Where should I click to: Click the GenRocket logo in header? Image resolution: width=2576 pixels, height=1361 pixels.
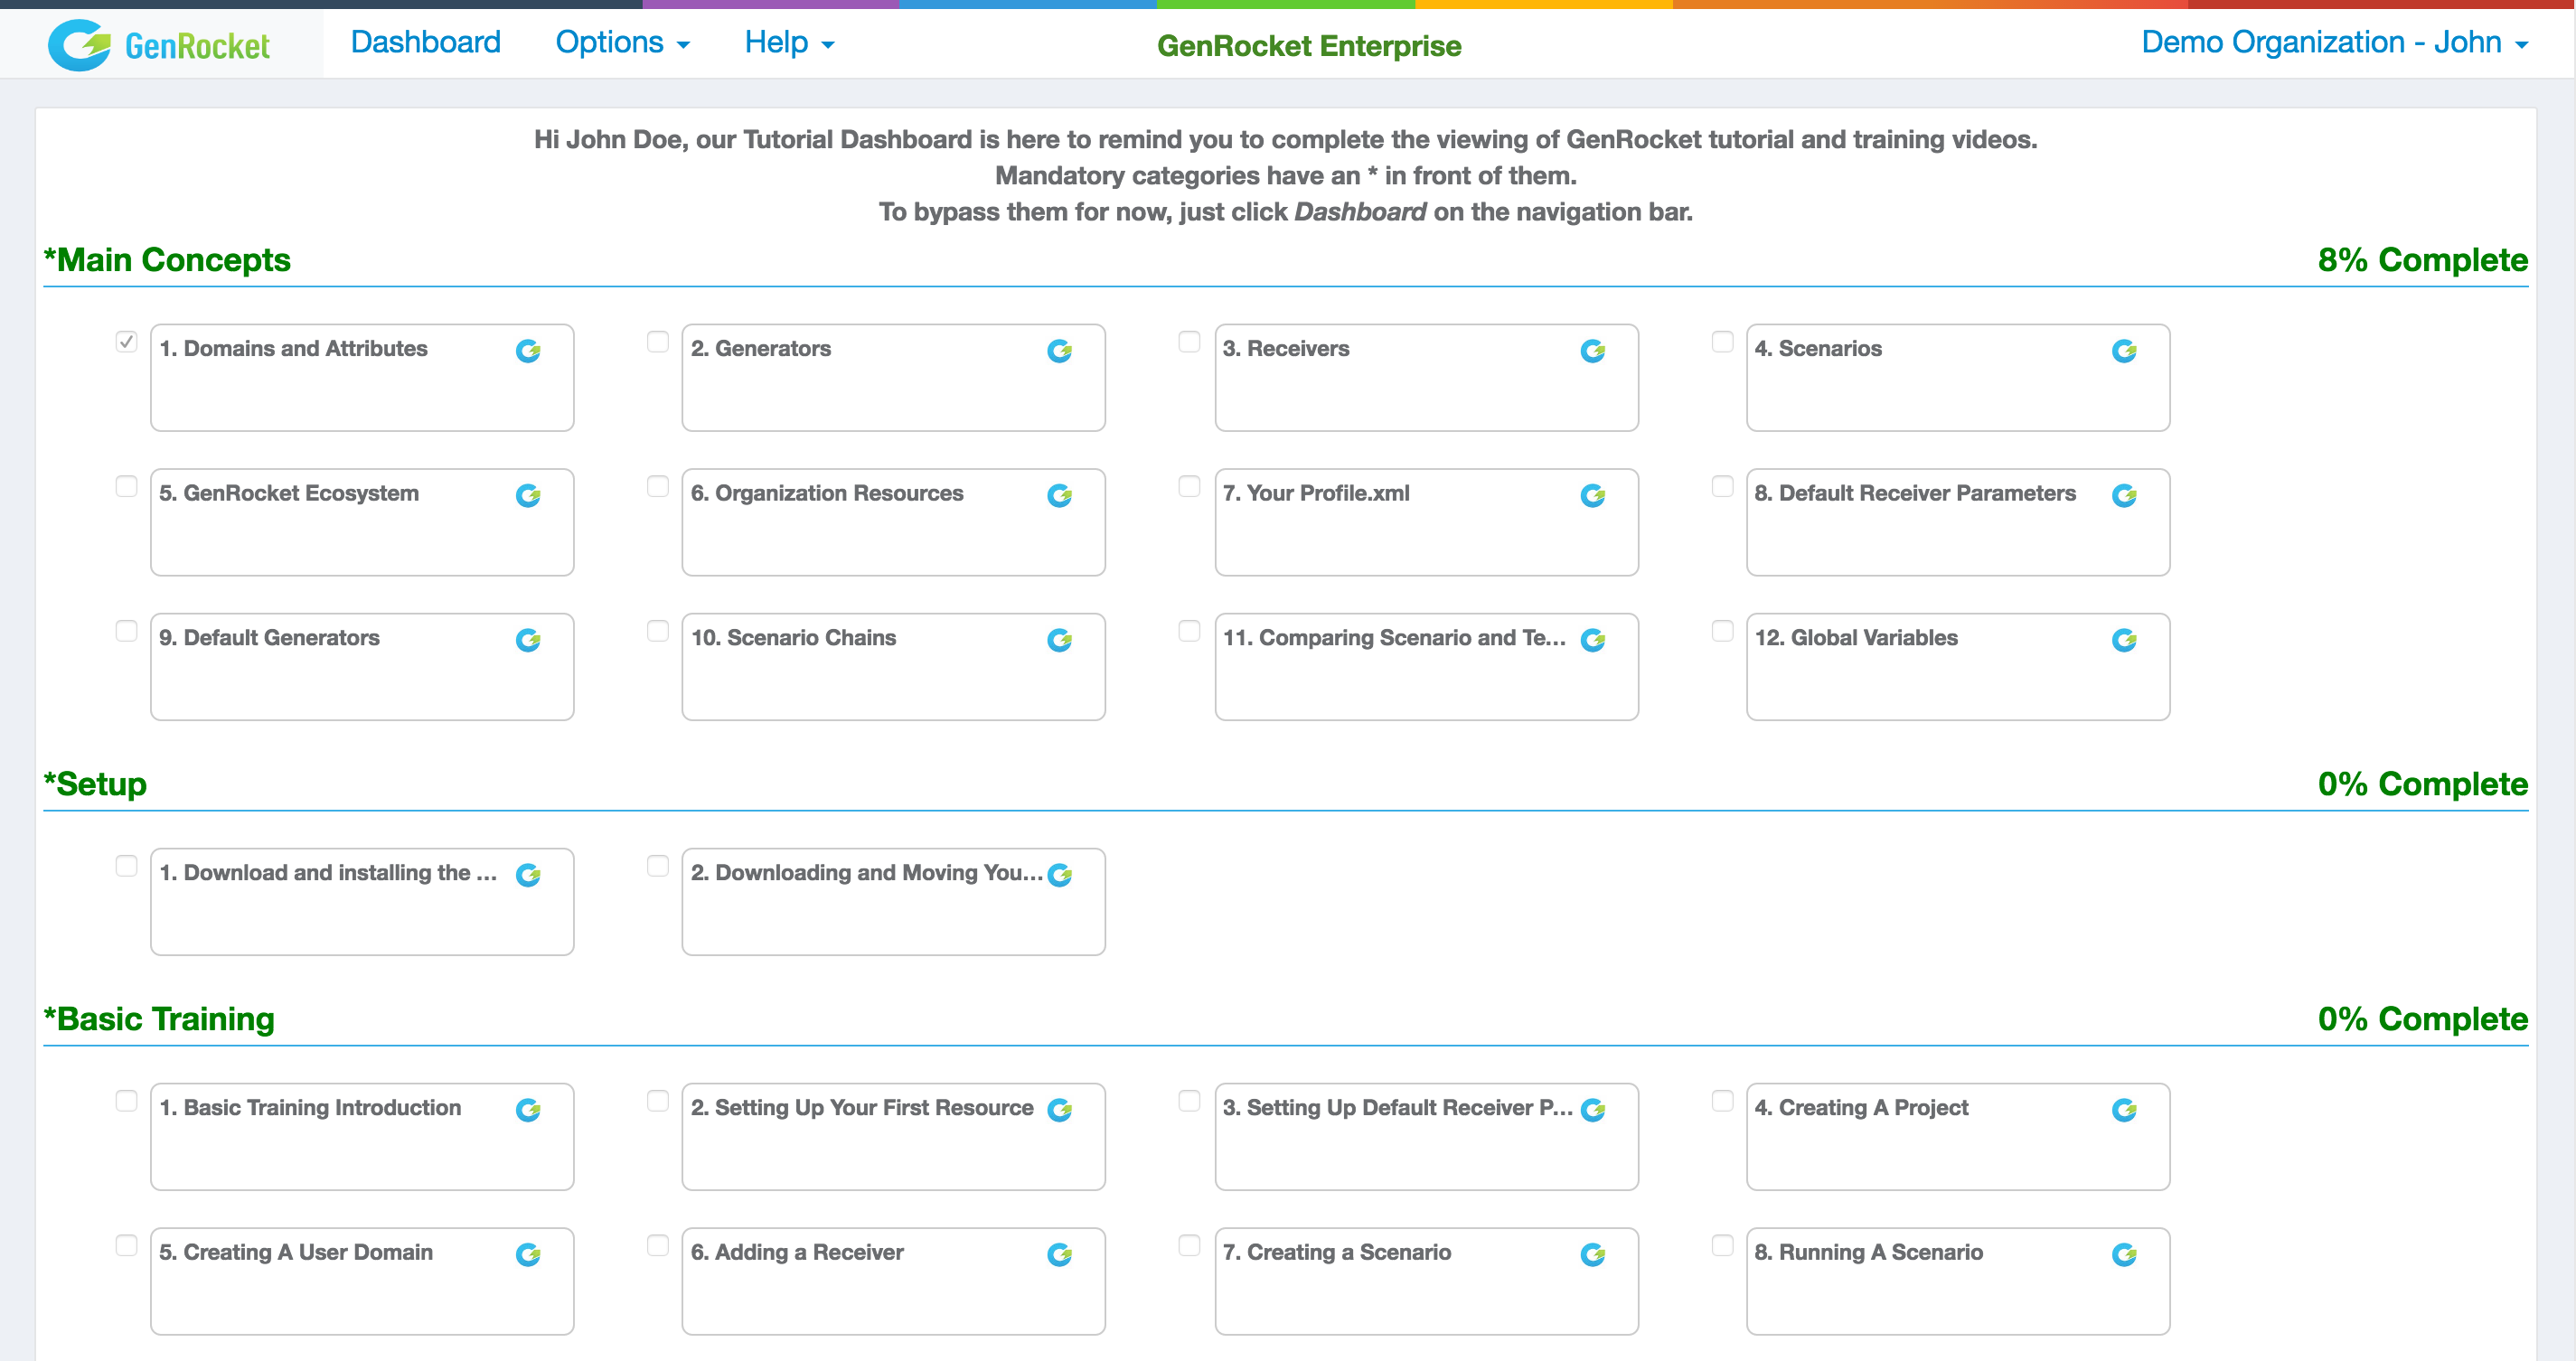tap(159, 45)
